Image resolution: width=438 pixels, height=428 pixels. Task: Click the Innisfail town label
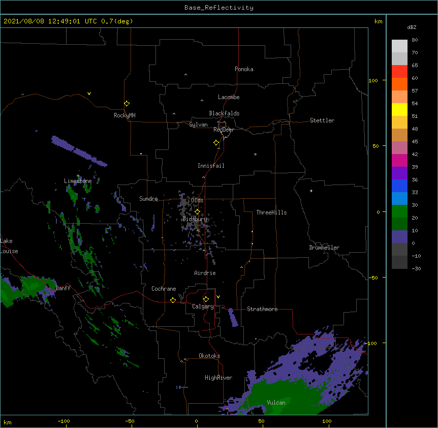[211, 166]
